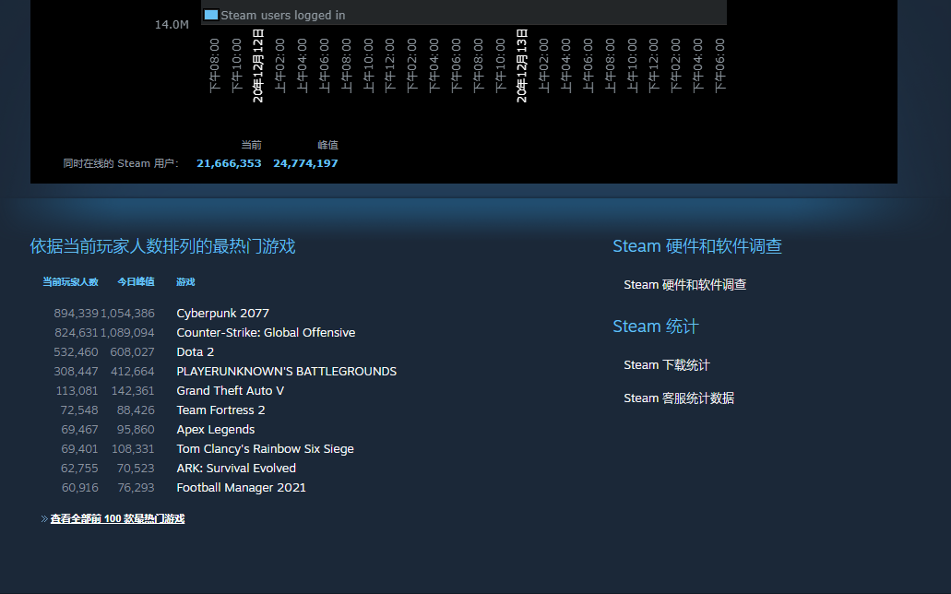Image resolution: width=951 pixels, height=594 pixels.
Task: Click Dota 2 peak value 608,027
Action: [132, 352]
